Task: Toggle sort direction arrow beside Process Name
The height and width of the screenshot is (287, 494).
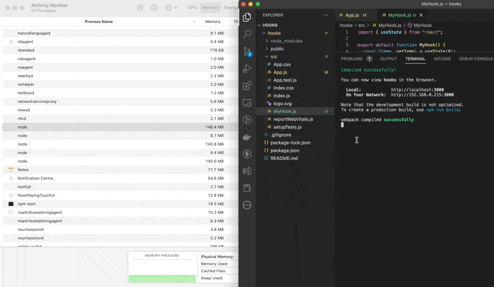Action: [194, 22]
